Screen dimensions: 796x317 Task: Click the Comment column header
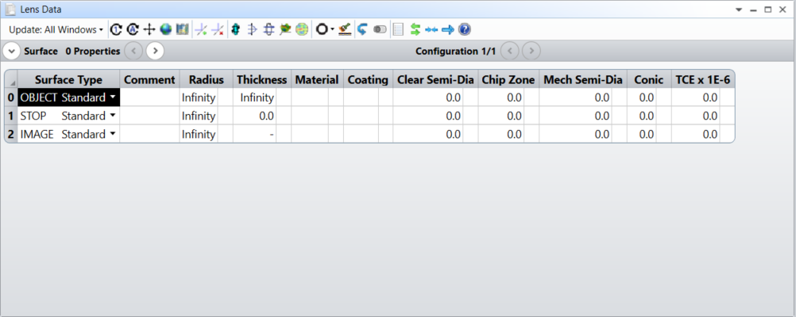tap(149, 79)
